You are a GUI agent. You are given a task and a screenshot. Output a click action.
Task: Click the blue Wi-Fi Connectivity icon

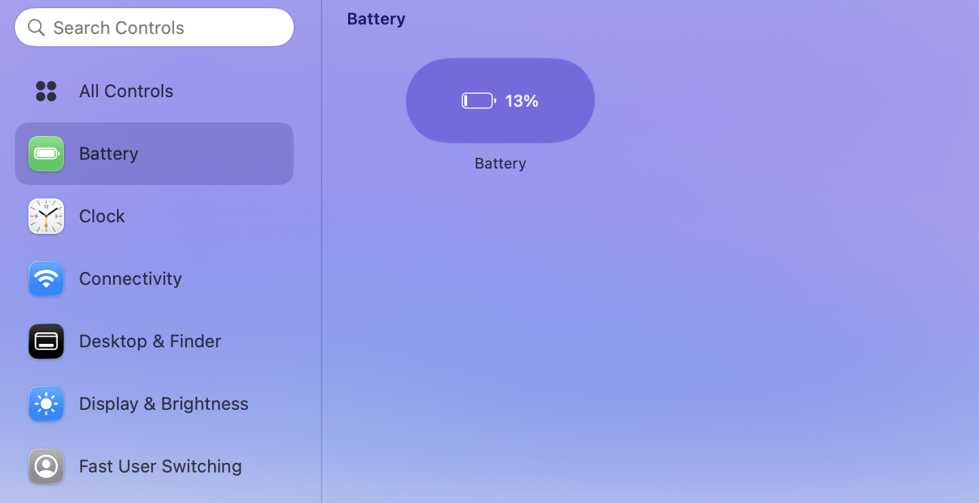46,279
